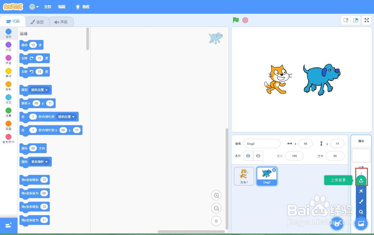Select the 自制积木 category
The width and height of the screenshot is (374, 235).
[8, 139]
